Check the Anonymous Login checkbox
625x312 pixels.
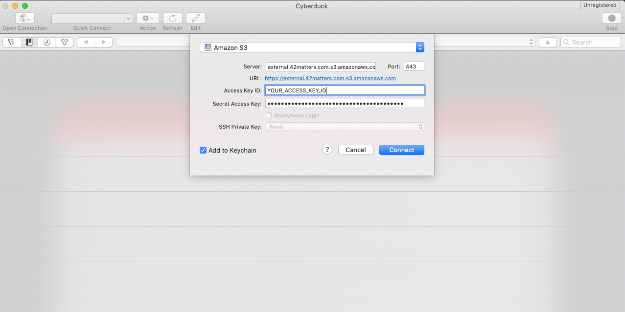pyautogui.click(x=269, y=115)
